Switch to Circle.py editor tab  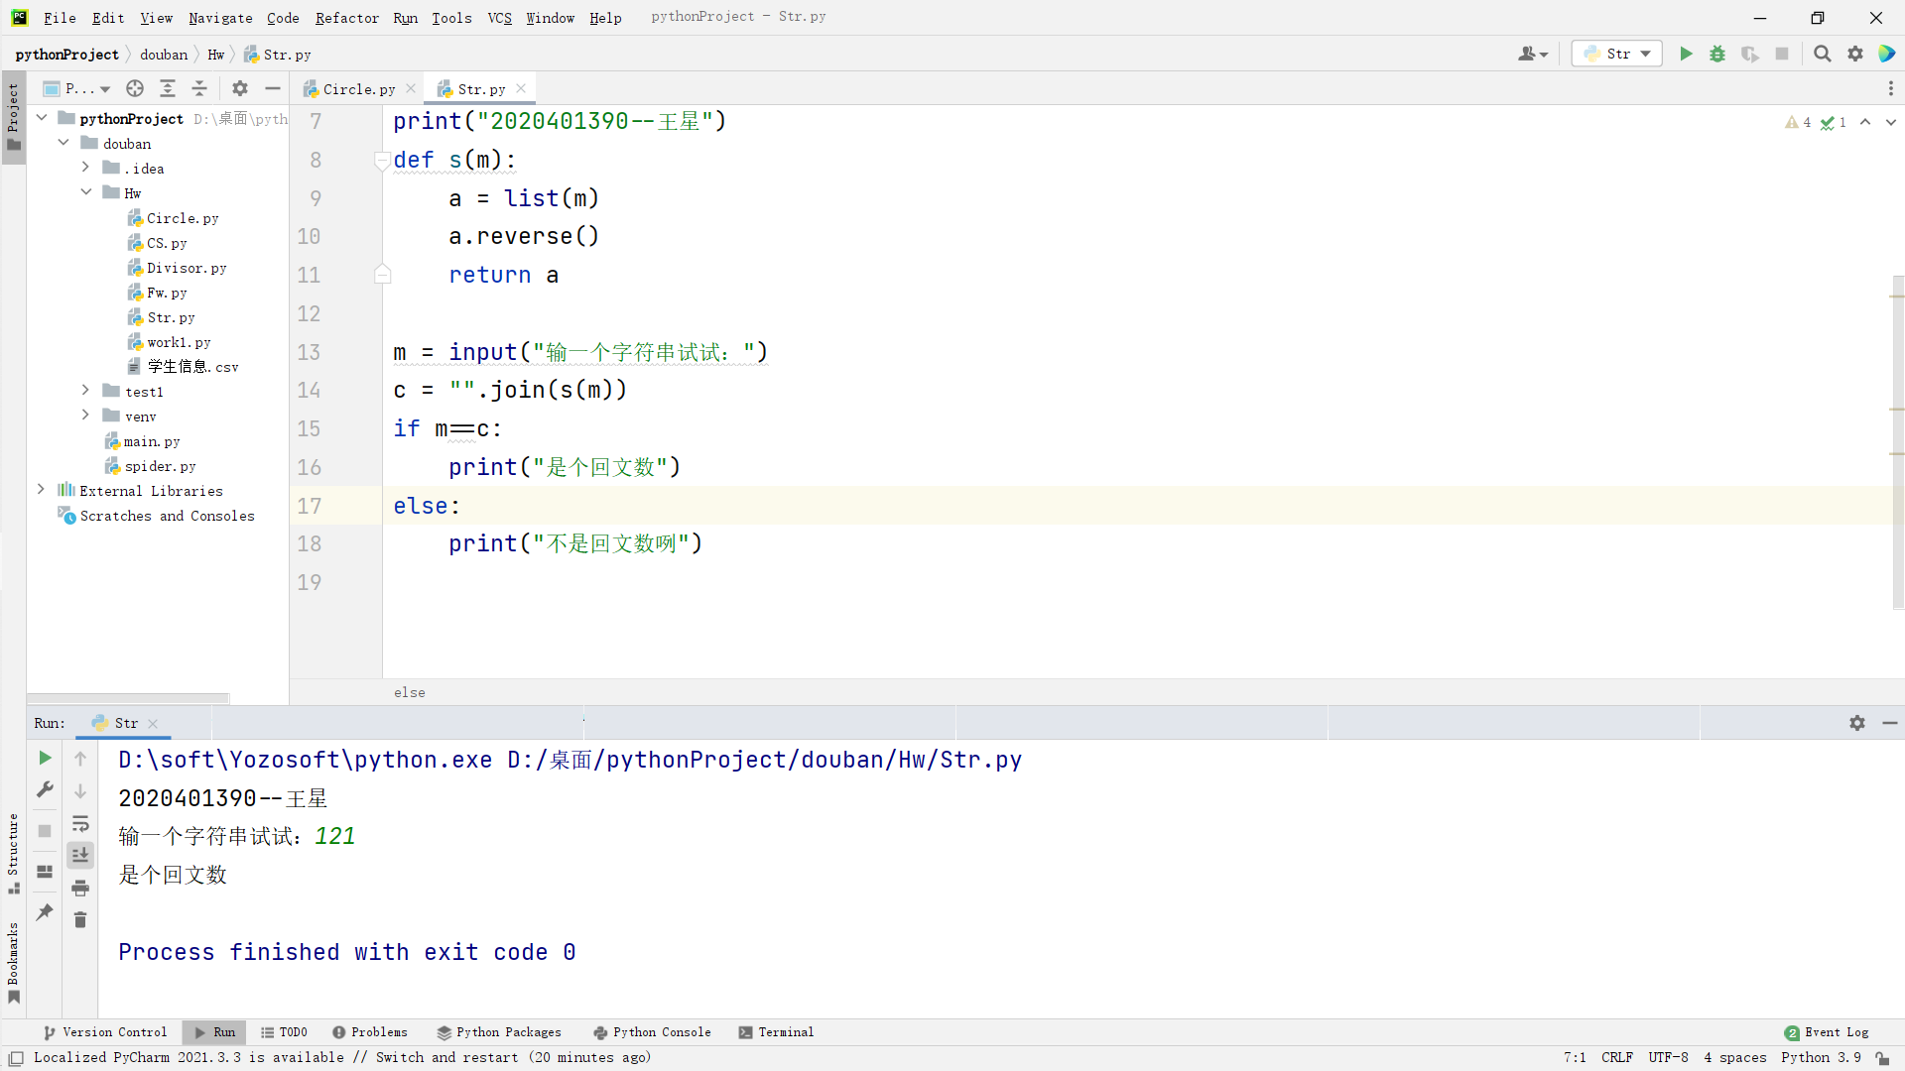click(358, 89)
